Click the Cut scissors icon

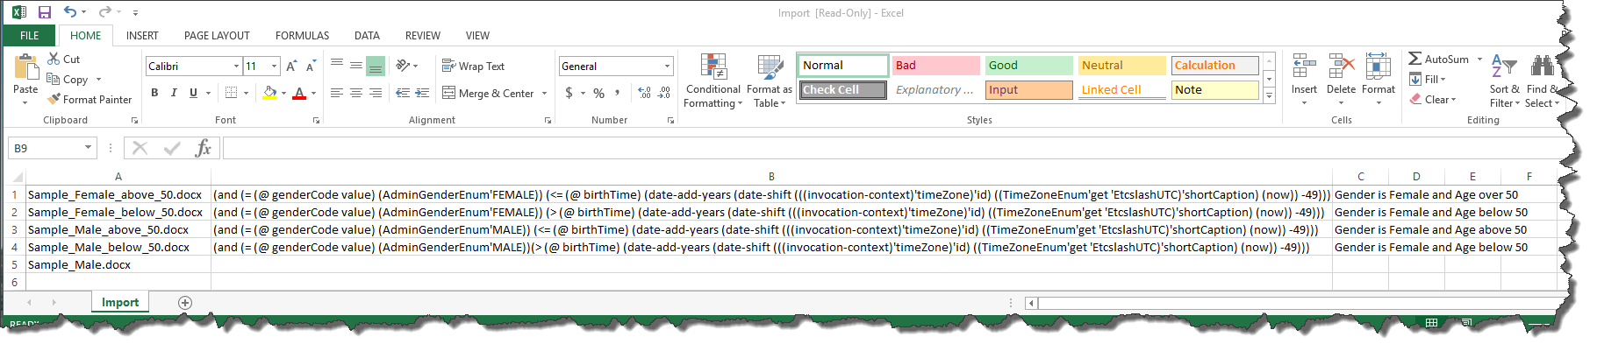point(54,59)
